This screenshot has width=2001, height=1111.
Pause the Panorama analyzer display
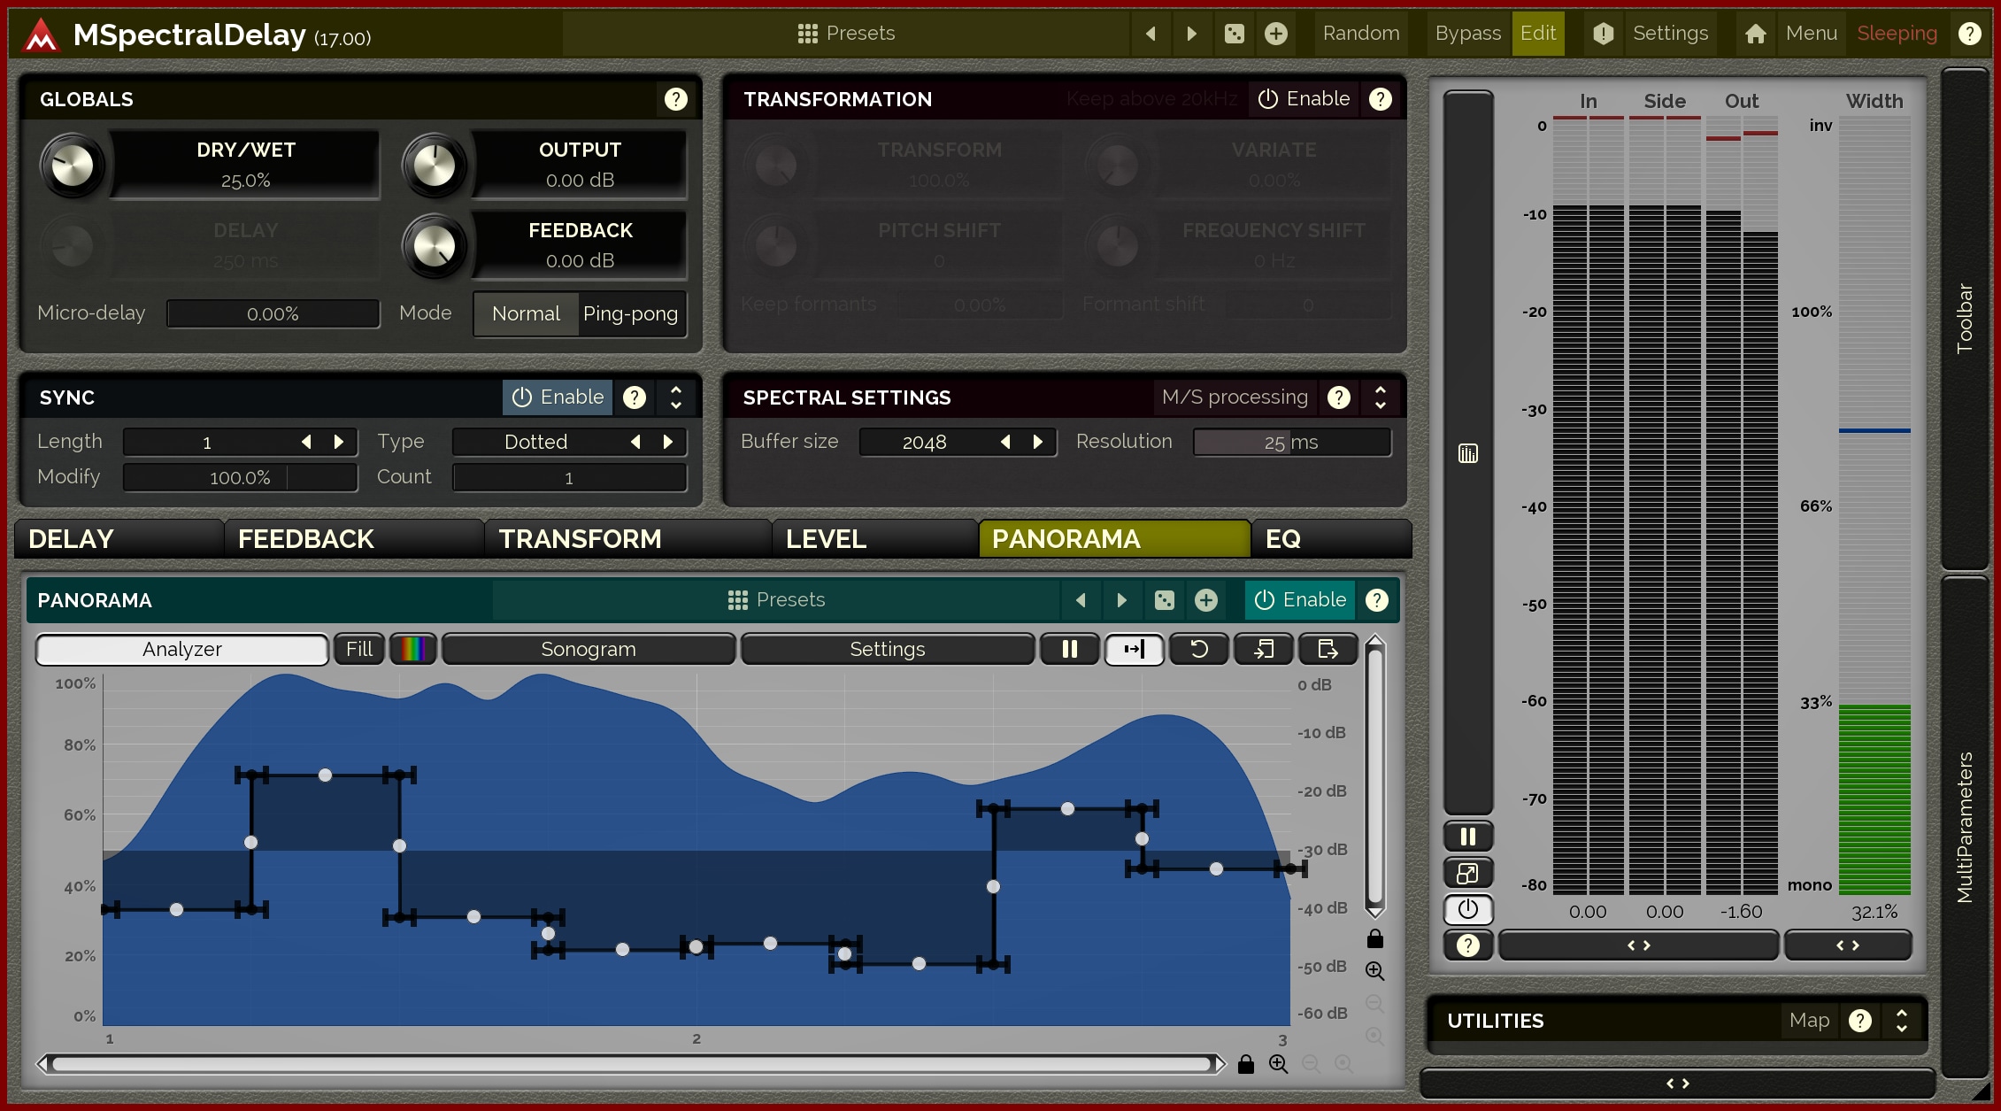[1069, 649]
